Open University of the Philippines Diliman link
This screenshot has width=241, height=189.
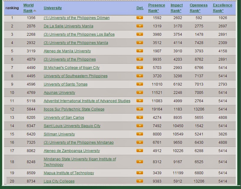pyautogui.click(x=76, y=18)
